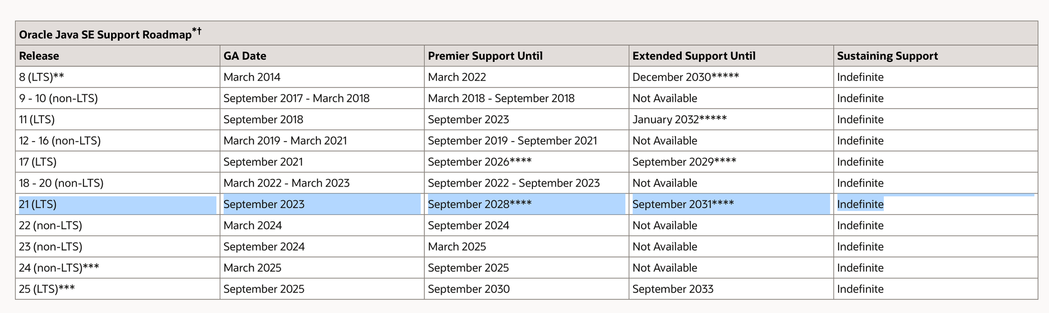Select the highlighted '21 (LTS)' cell
The height and width of the screenshot is (313, 1049).
(x=117, y=204)
